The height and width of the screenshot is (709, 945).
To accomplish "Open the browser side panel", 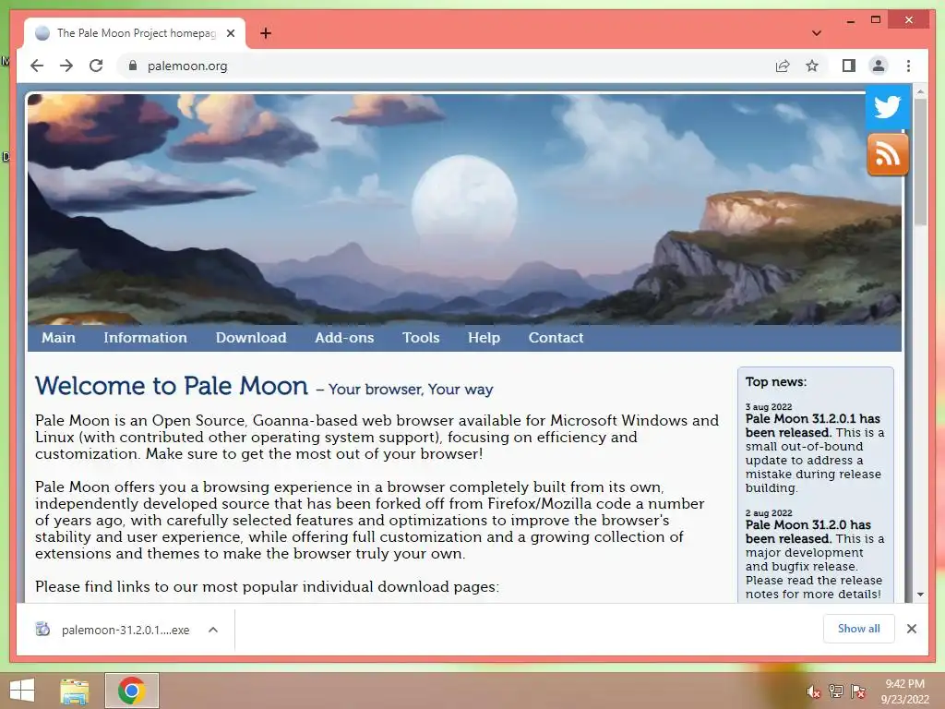I will tap(849, 66).
